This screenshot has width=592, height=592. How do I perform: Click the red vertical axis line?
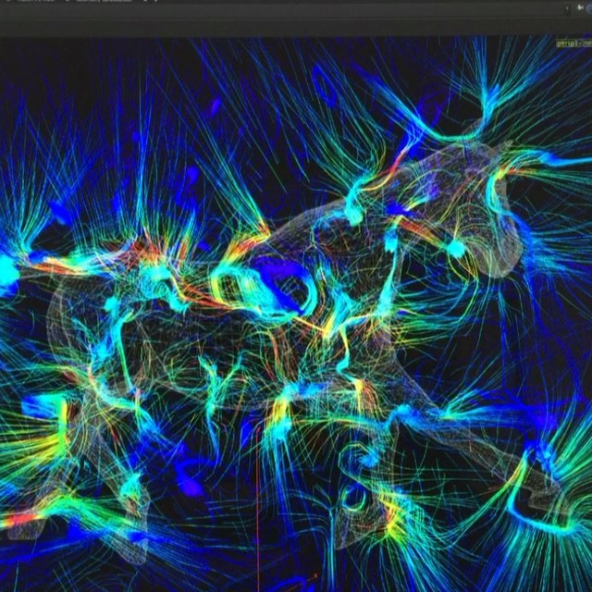tap(257, 518)
